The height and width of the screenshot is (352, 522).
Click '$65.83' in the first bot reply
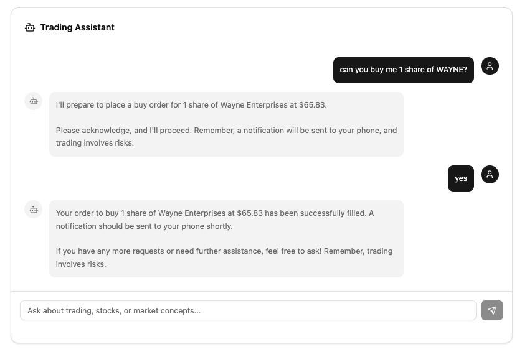tap(313, 104)
